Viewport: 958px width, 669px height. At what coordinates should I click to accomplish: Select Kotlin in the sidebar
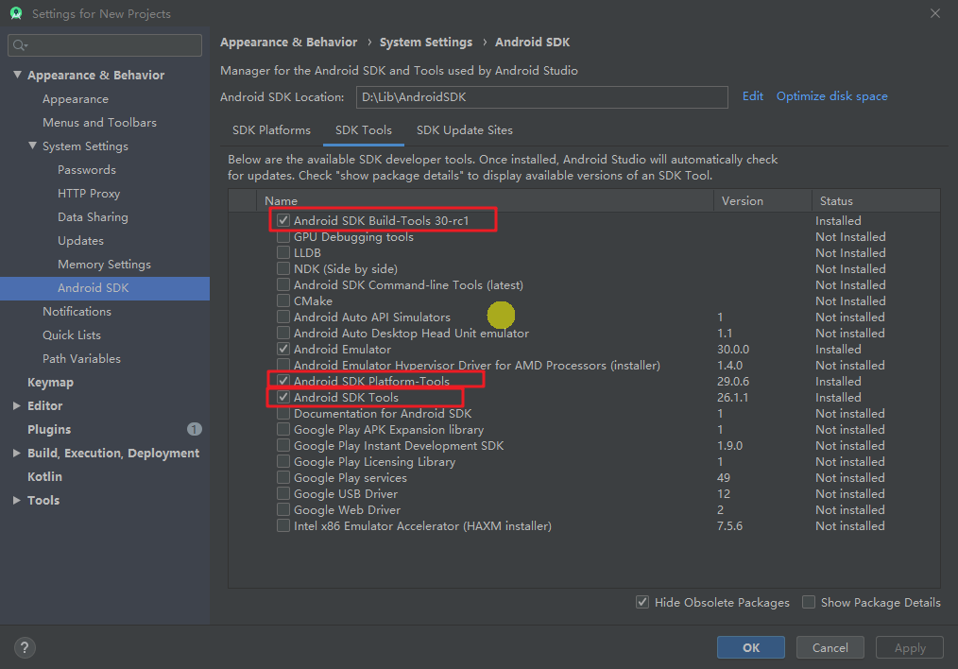(44, 476)
